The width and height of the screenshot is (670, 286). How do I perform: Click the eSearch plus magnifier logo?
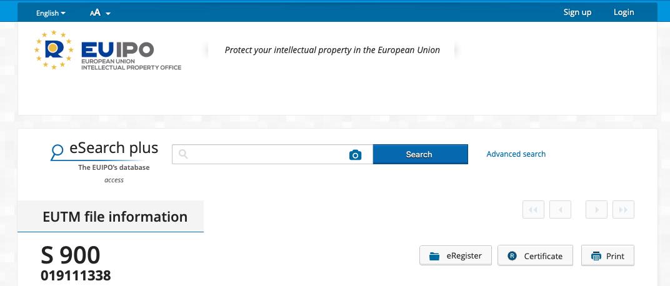(57, 150)
